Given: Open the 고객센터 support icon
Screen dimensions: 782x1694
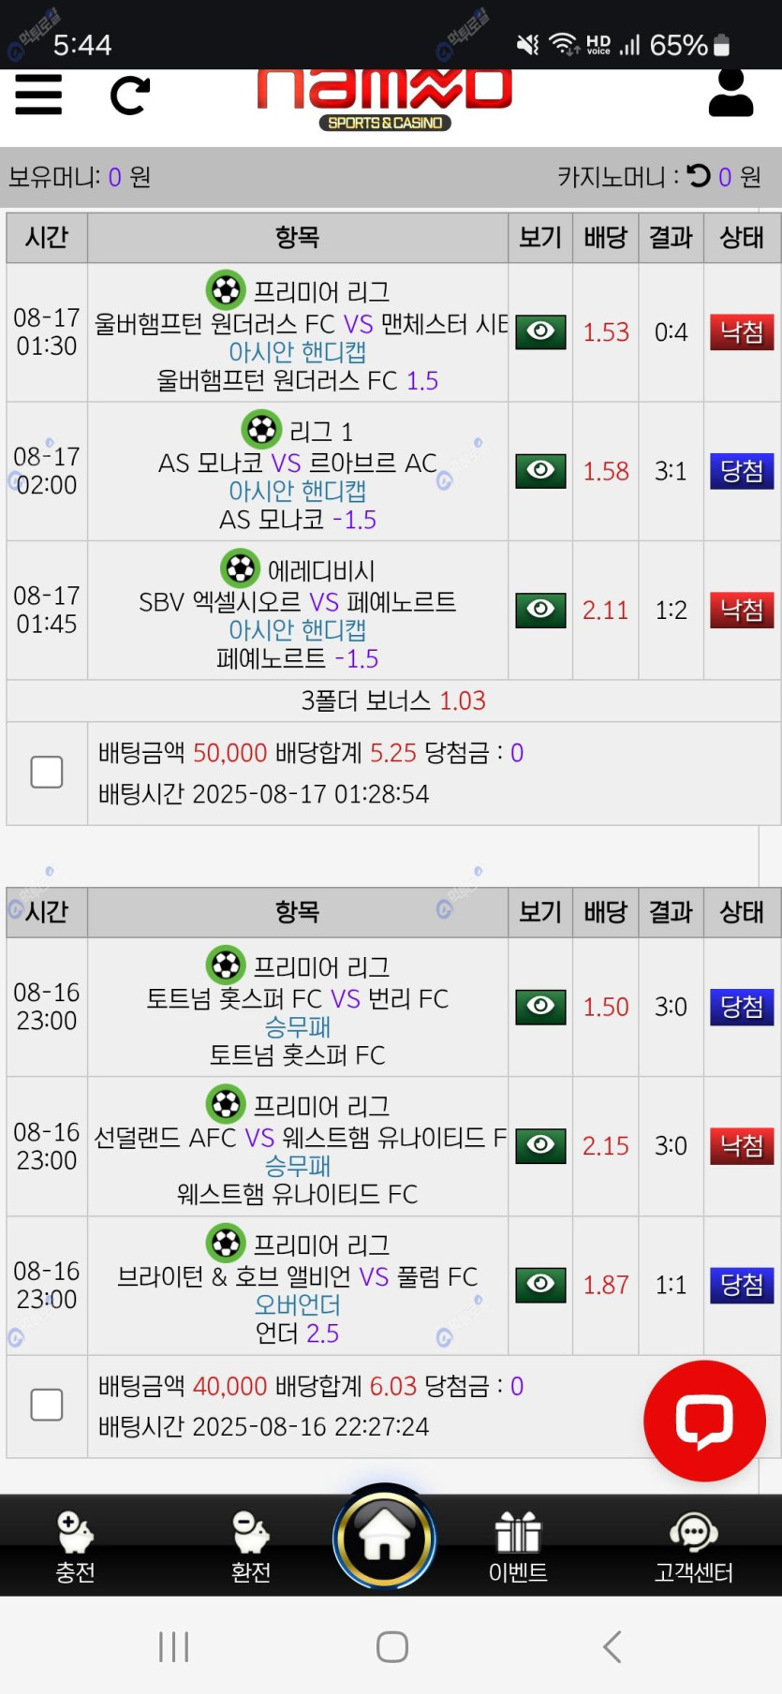Looking at the screenshot, I should point(693,1546).
